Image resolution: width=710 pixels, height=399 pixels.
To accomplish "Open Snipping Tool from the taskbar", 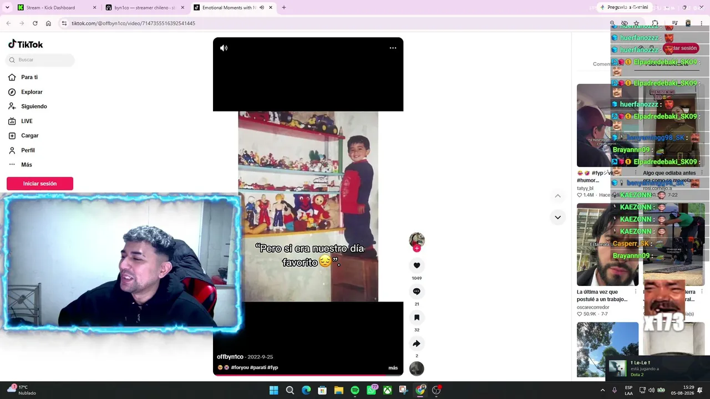I will [403, 391].
